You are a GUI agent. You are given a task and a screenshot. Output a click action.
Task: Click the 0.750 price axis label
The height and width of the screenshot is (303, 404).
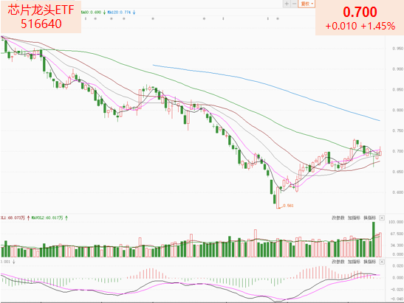tap(398, 130)
